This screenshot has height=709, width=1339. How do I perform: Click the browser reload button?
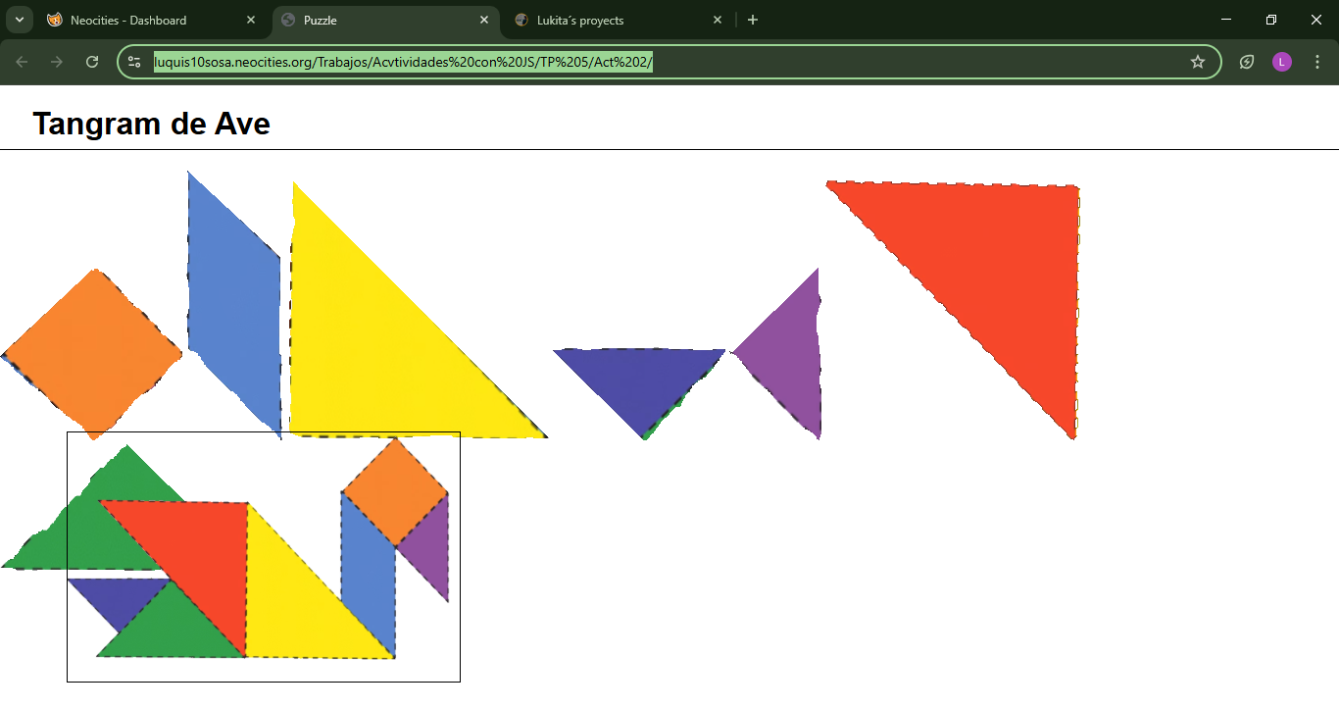92,62
